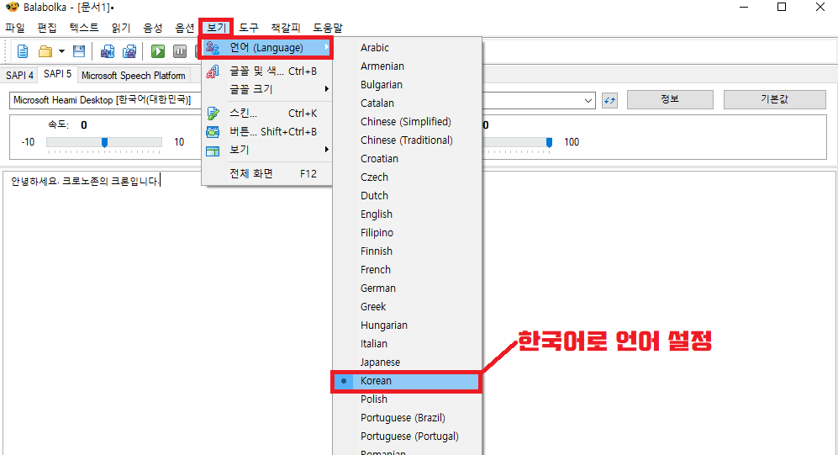Choose Portuguese (Portugal) from language list
The height and width of the screenshot is (455, 838).
[x=406, y=436]
